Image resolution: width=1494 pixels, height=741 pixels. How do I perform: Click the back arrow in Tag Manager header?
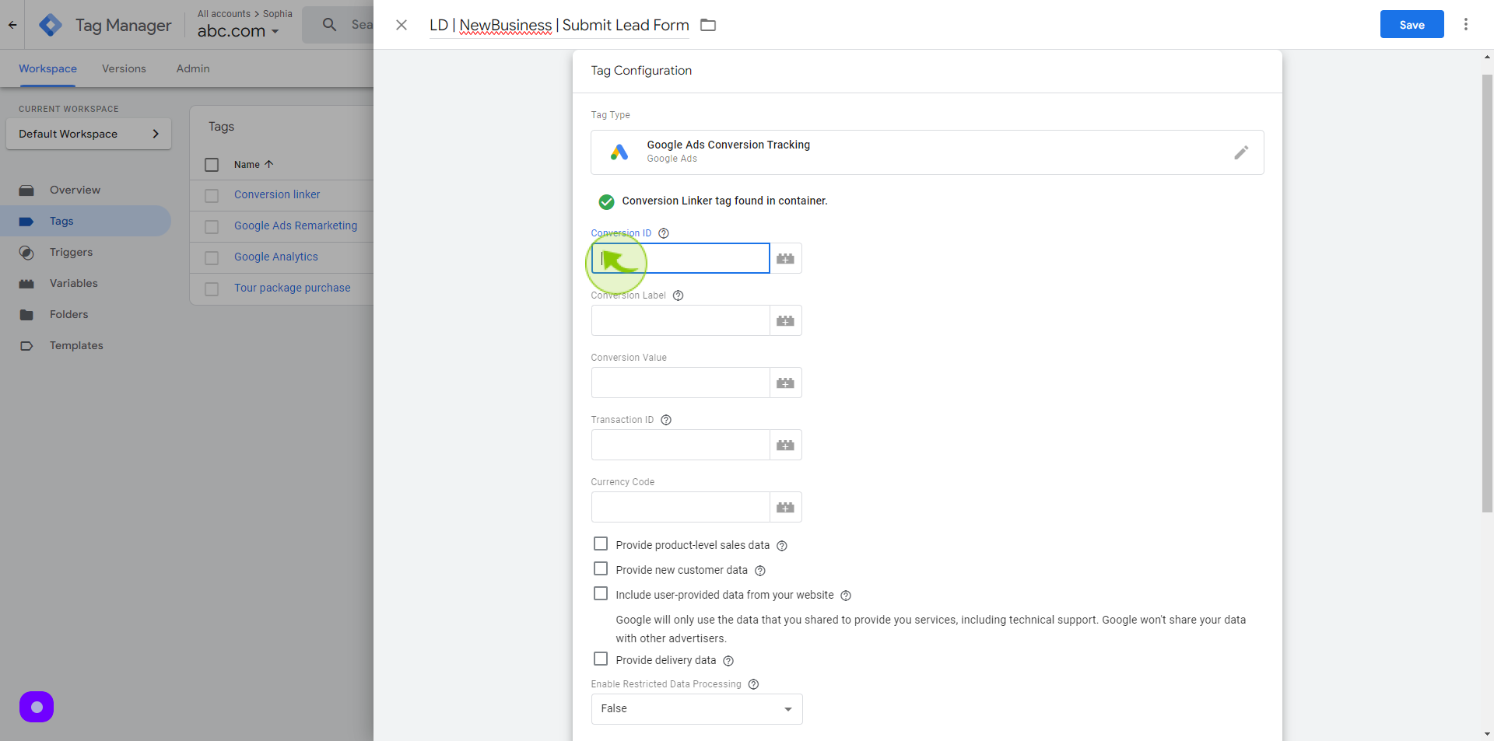pyautogui.click(x=12, y=25)
